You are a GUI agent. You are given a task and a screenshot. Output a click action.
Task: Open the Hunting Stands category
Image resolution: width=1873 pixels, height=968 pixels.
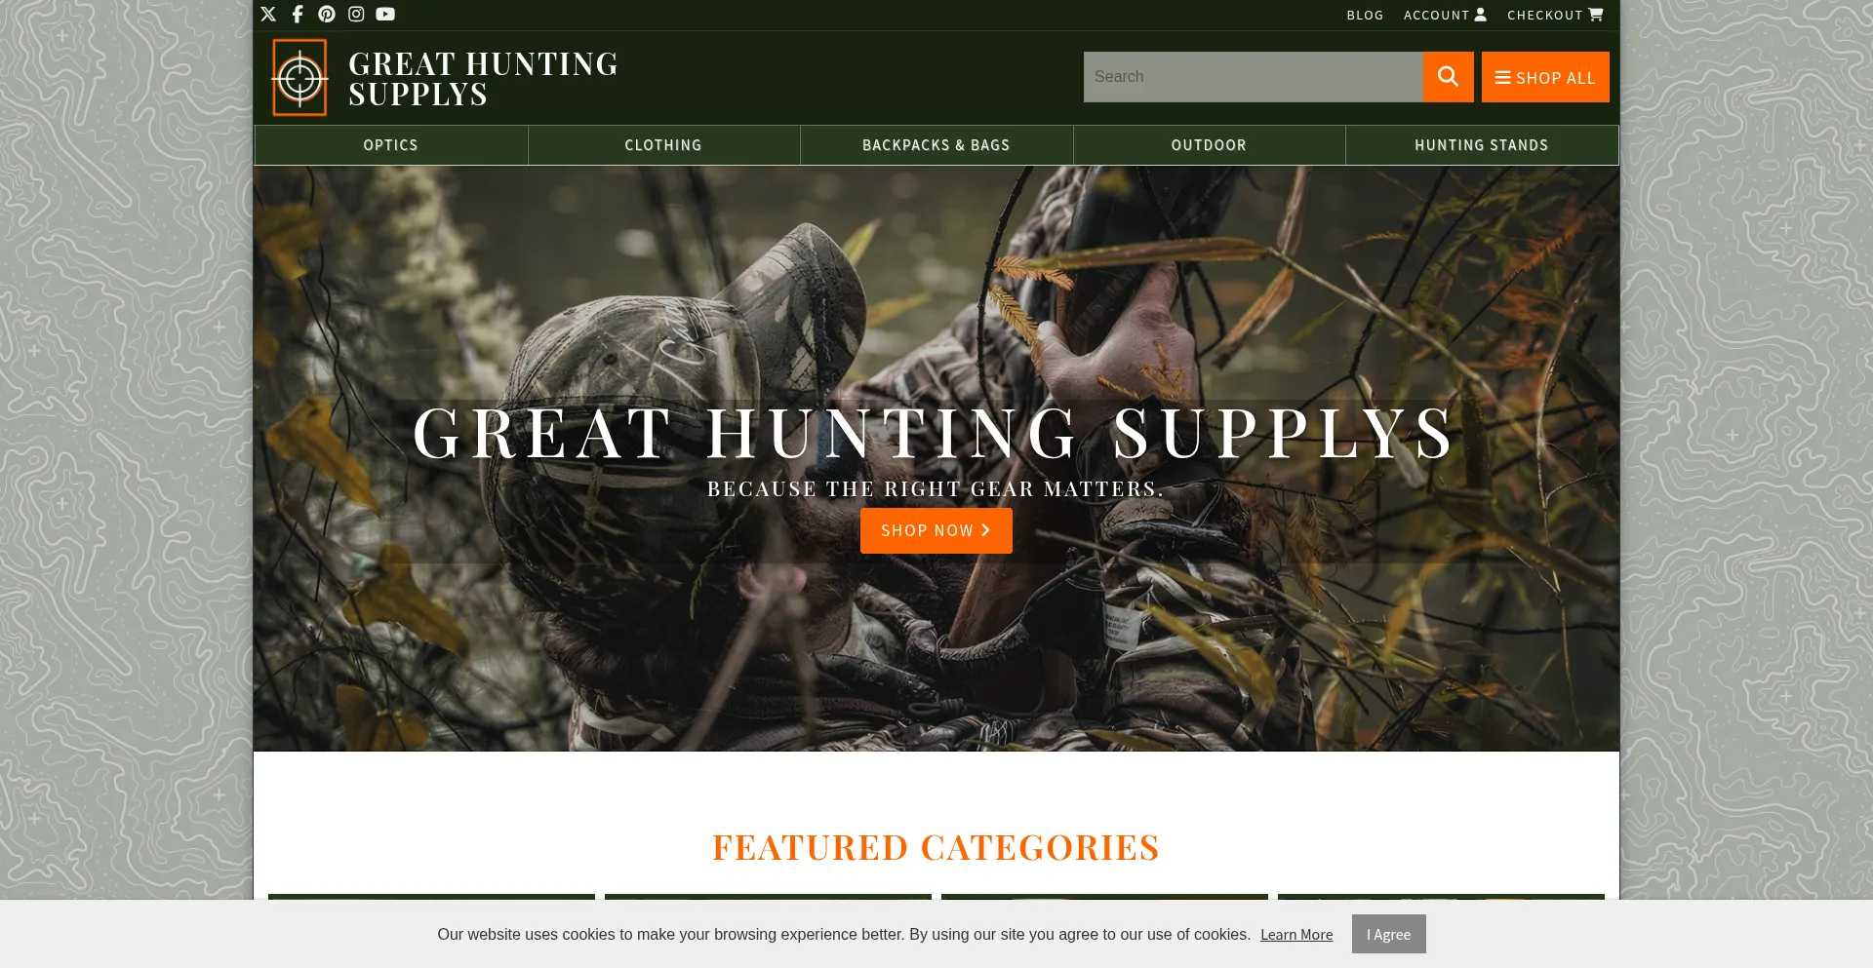pyautogui.click(x=1482, y=145)
